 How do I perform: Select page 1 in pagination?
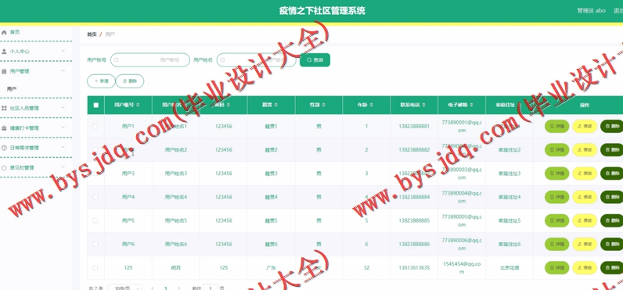tap(166, 288)
